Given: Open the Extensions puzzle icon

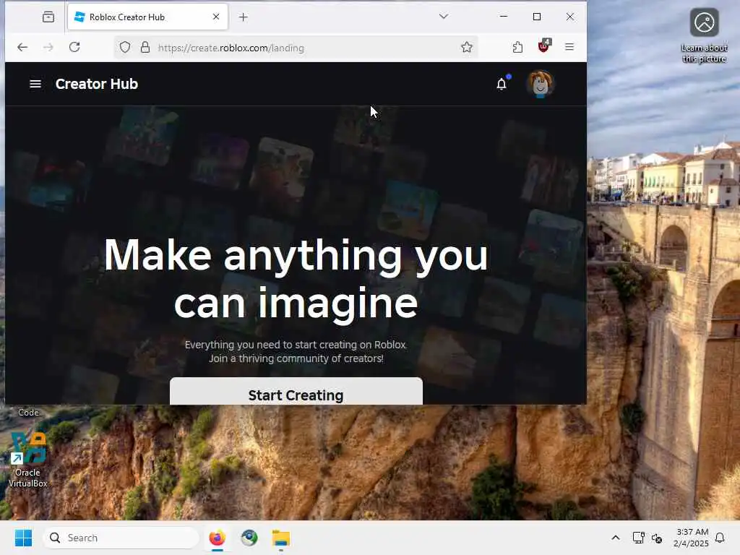Looking at the screenshot, I should [517, 47].
